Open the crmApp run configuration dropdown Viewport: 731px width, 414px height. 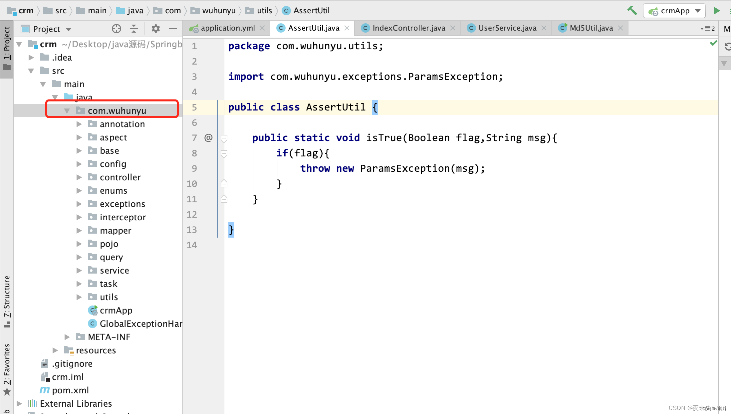coord(675,11)
